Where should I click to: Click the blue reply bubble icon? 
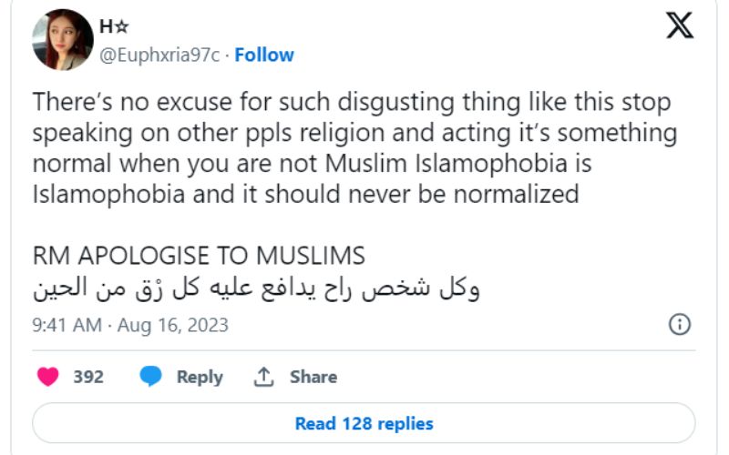(151, 377)
